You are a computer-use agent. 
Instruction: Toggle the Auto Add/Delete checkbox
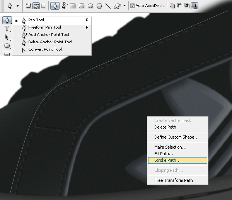[x=132, y=6]
